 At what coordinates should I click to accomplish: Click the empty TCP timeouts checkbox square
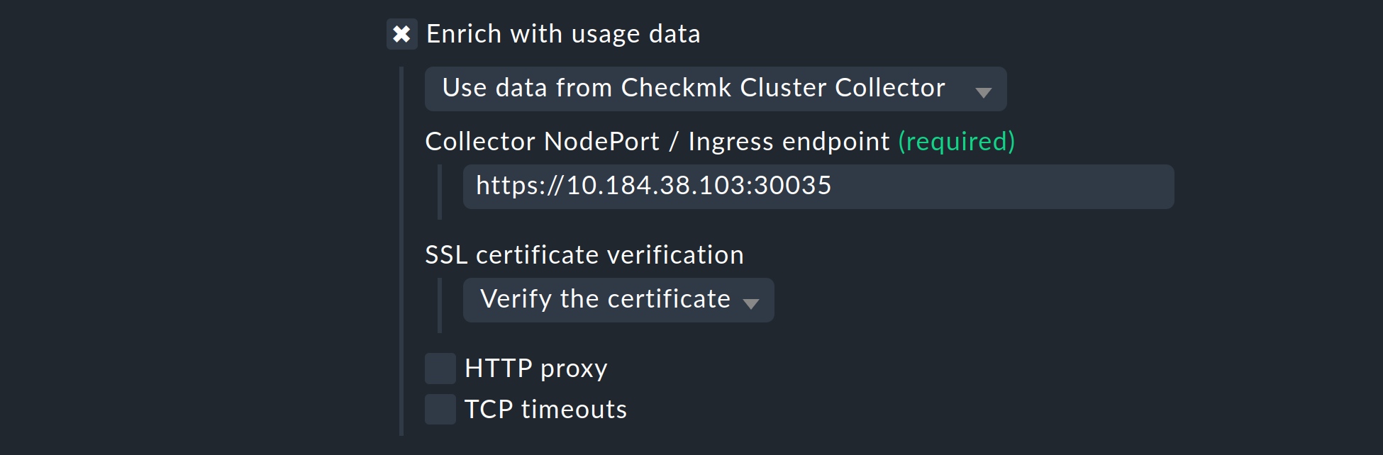[440, 409]
